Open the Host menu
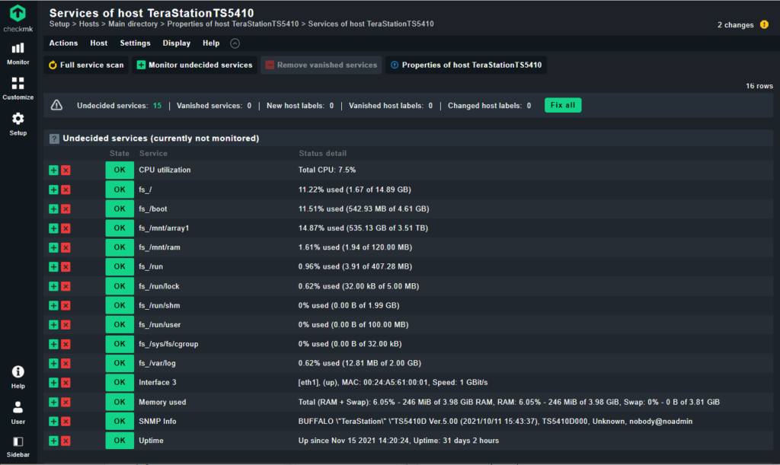The height and width of the screenshot is (465, 780). [98, 43]
